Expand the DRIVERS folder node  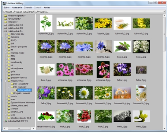[x=5, y=38]
